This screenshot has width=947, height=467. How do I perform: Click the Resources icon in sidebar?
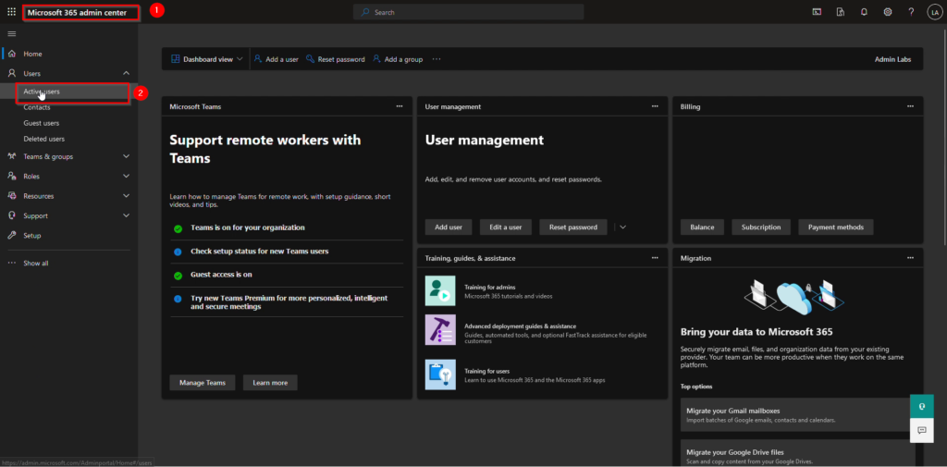[11, 196]
